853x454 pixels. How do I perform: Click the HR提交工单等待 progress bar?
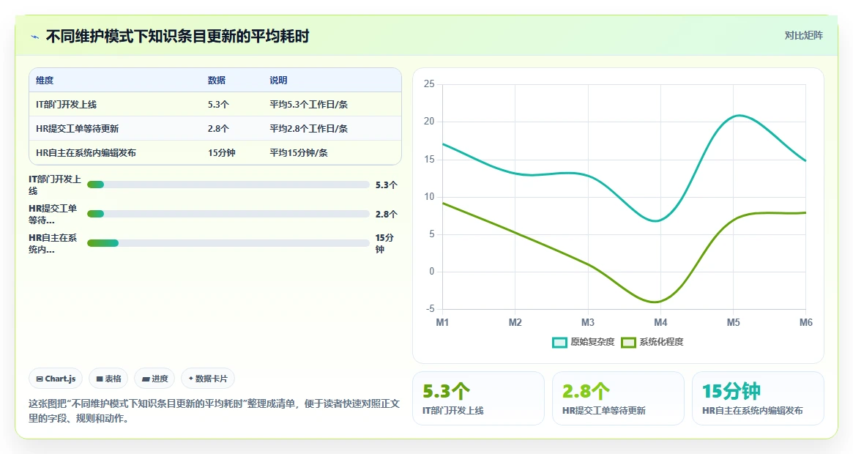pyautogui.click(x=228, y=214)
